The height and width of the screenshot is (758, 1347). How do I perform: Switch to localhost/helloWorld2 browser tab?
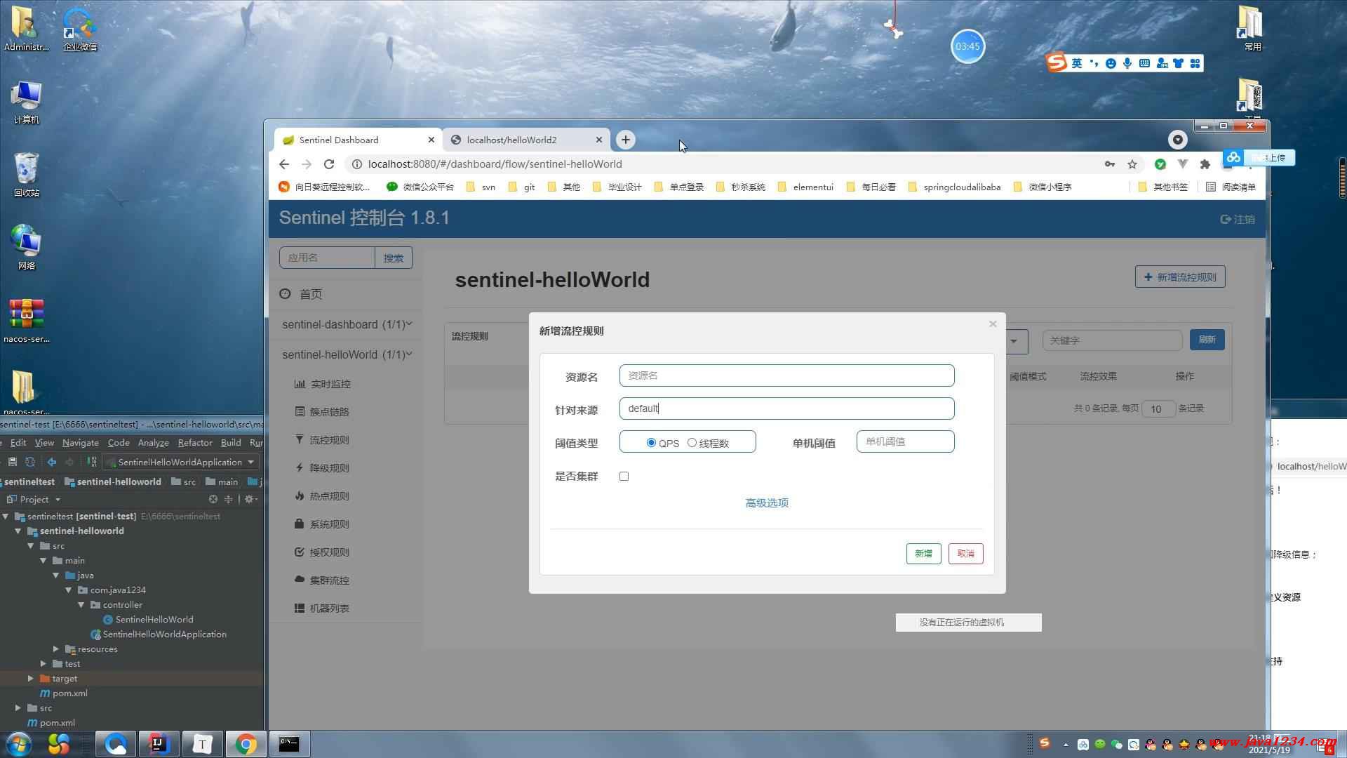526,140
